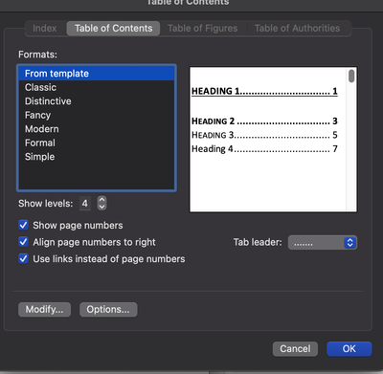The image size is (383, 374).
Task: Open the Options... dialog
Action: pyautogui.click(x=108, y=310)
